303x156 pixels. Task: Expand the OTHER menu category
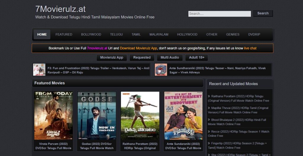pyautogui.click(x=212, y=35)
